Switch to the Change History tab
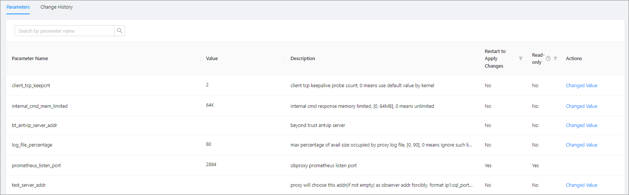 pyautogui.click(x=56, y=7)
